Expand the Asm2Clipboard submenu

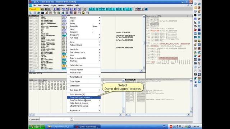point(84,77)
